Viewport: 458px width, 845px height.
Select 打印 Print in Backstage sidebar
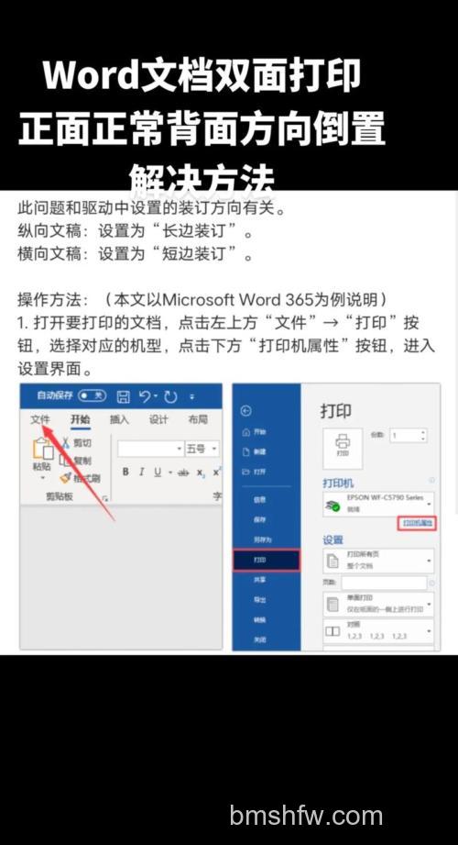tap(267, 560)
